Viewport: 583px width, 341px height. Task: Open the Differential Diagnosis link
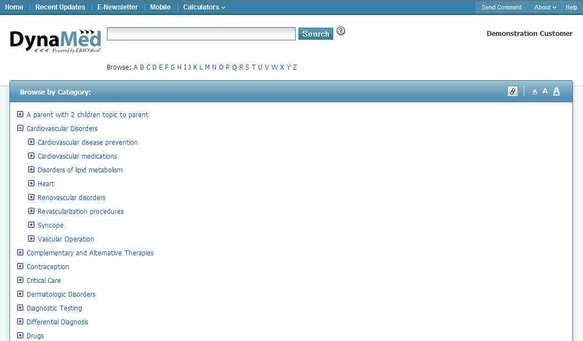coord(57,322)
